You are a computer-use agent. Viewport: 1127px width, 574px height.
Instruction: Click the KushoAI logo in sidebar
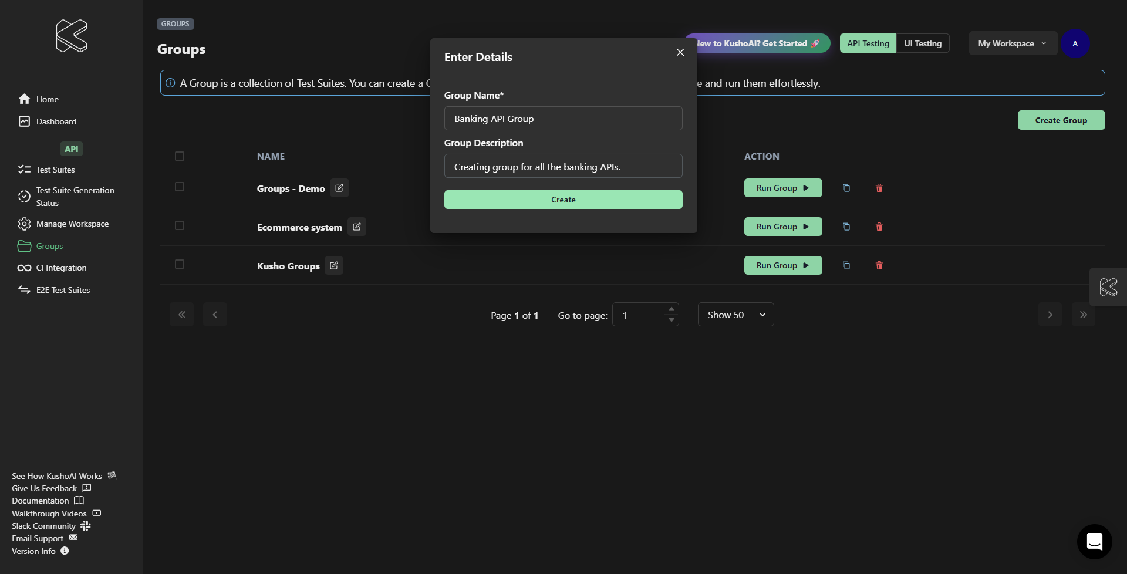(x=72, y=36)
